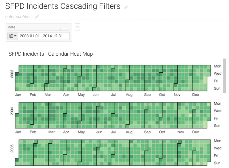
Task: Click the date range input field
Action: click(44, 36)
